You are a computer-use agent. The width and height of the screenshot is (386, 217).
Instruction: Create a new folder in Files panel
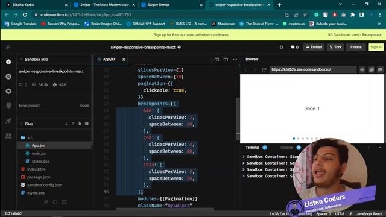pos(87,124)
